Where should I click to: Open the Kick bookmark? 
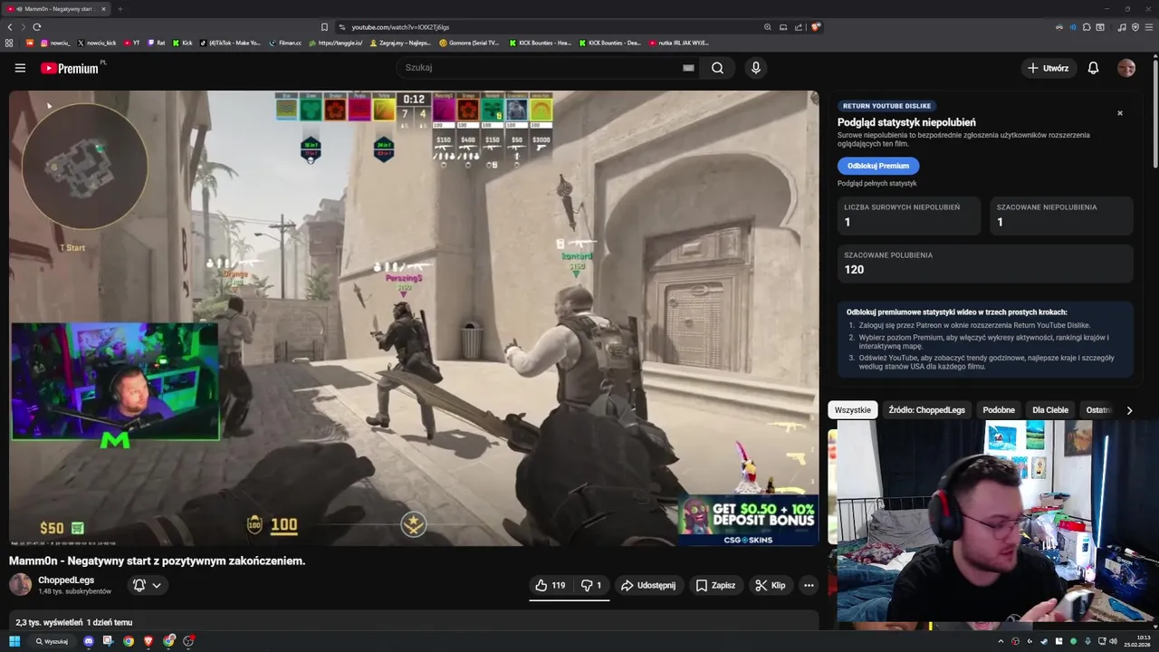(x=182, y=43)
